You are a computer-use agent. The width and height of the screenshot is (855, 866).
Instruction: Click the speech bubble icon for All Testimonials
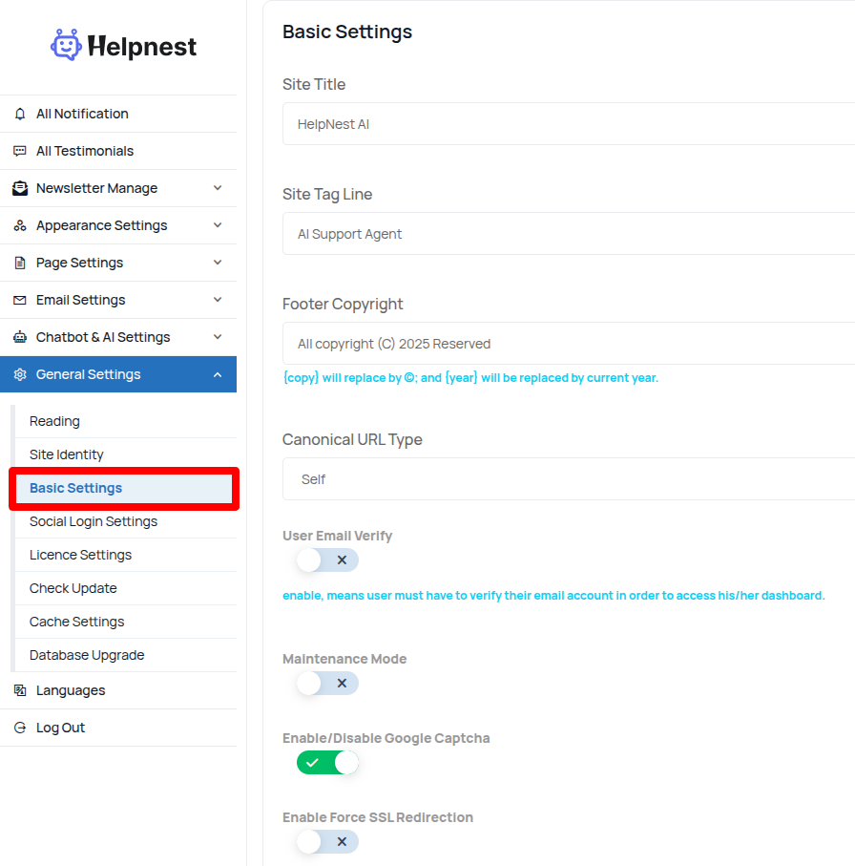[x=20, y=151]
